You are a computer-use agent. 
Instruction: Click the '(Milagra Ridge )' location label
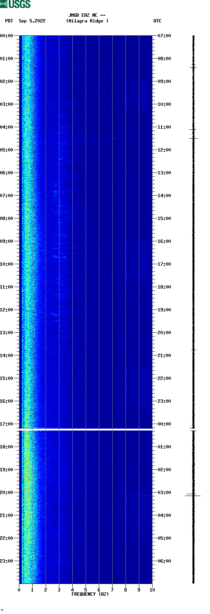coord(87,21)
